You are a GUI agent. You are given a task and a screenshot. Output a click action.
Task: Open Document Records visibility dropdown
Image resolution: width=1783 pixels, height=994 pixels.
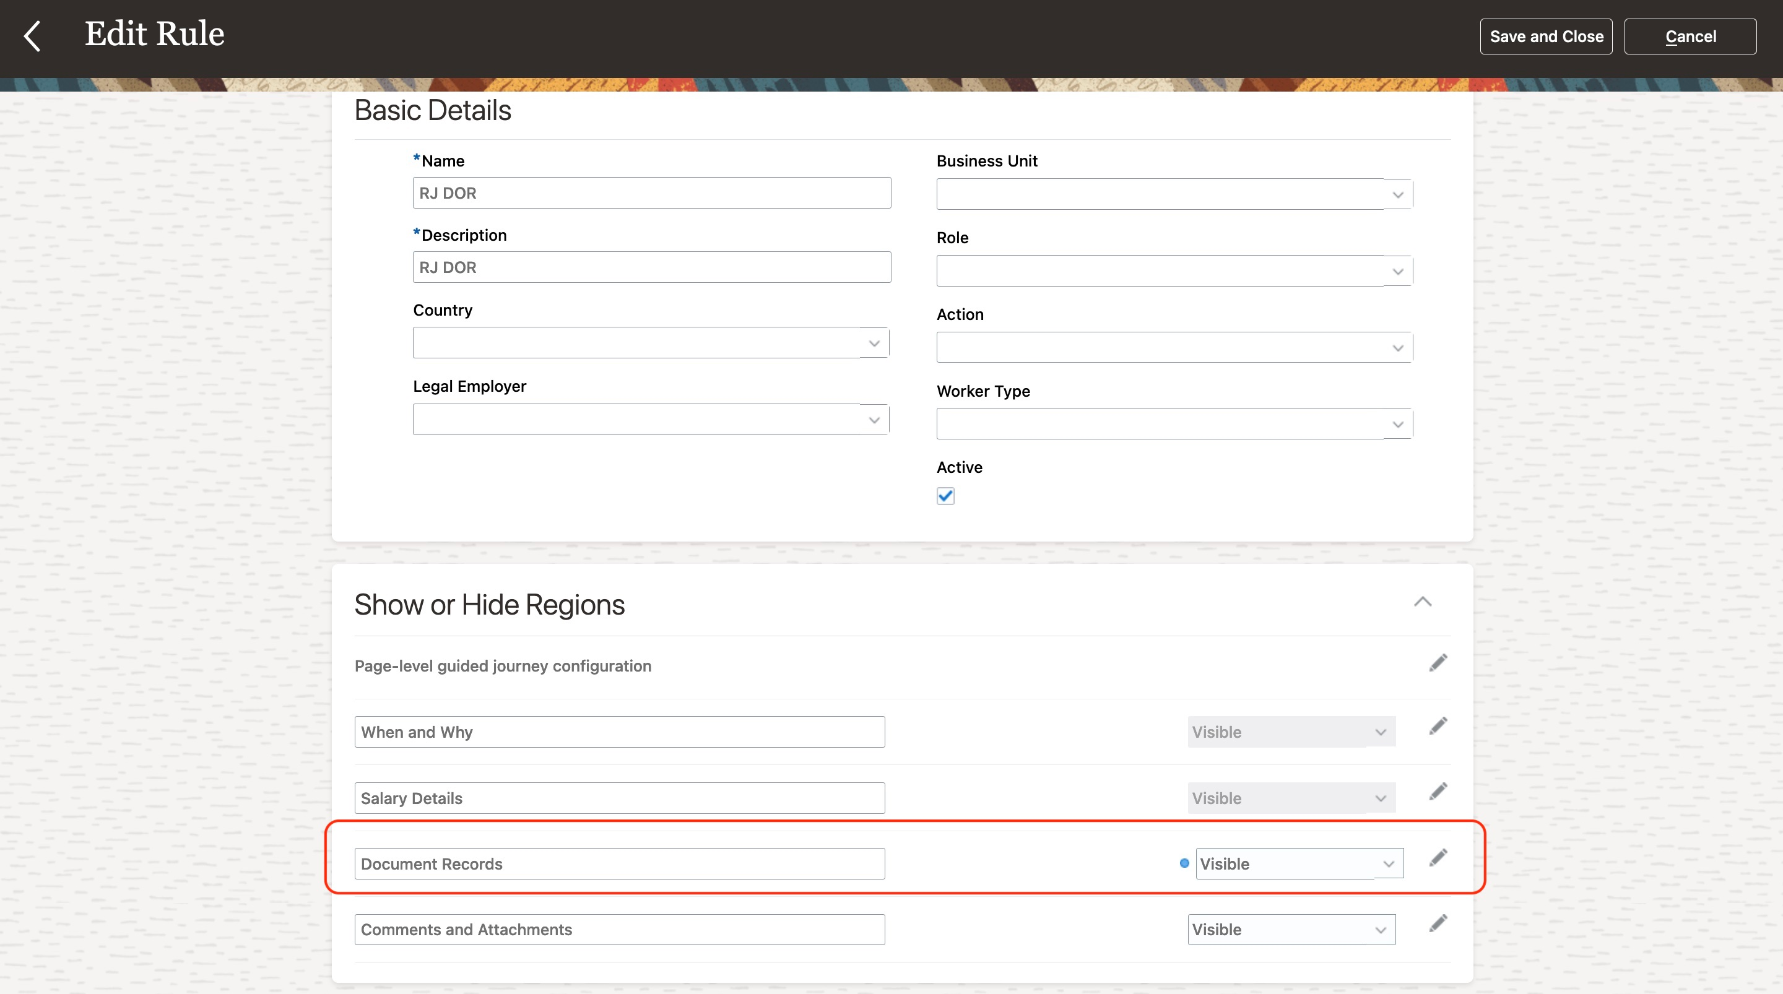[1388, 864]
